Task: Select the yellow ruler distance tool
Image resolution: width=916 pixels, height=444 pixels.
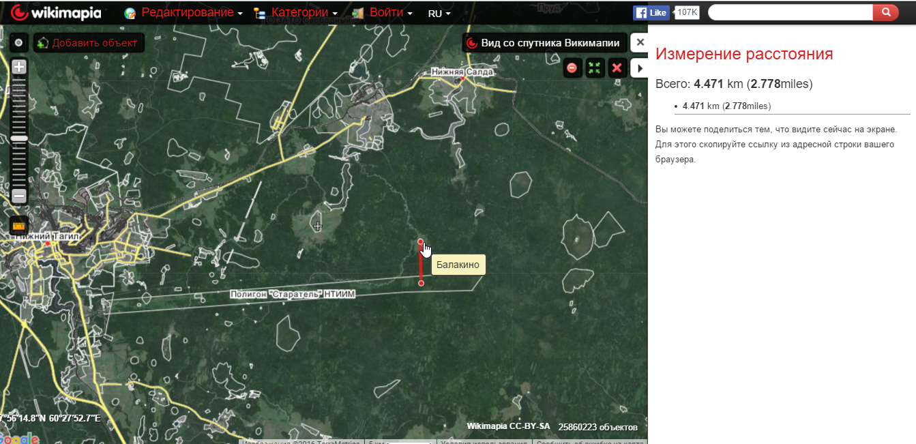Action: coord(19,226)
